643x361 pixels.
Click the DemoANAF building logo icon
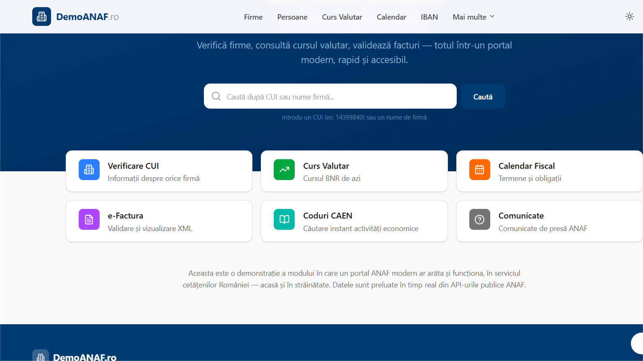pos(41,17)
